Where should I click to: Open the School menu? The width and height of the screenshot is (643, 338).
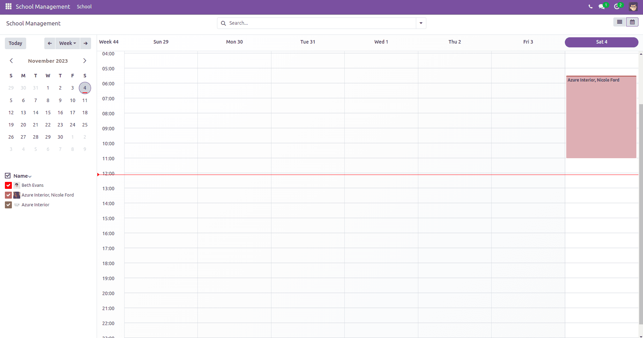(84, 7)
